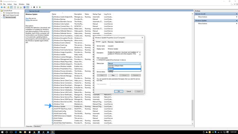Switch to the Recovery tab
238x134 pixels.
tap(110, 42)
